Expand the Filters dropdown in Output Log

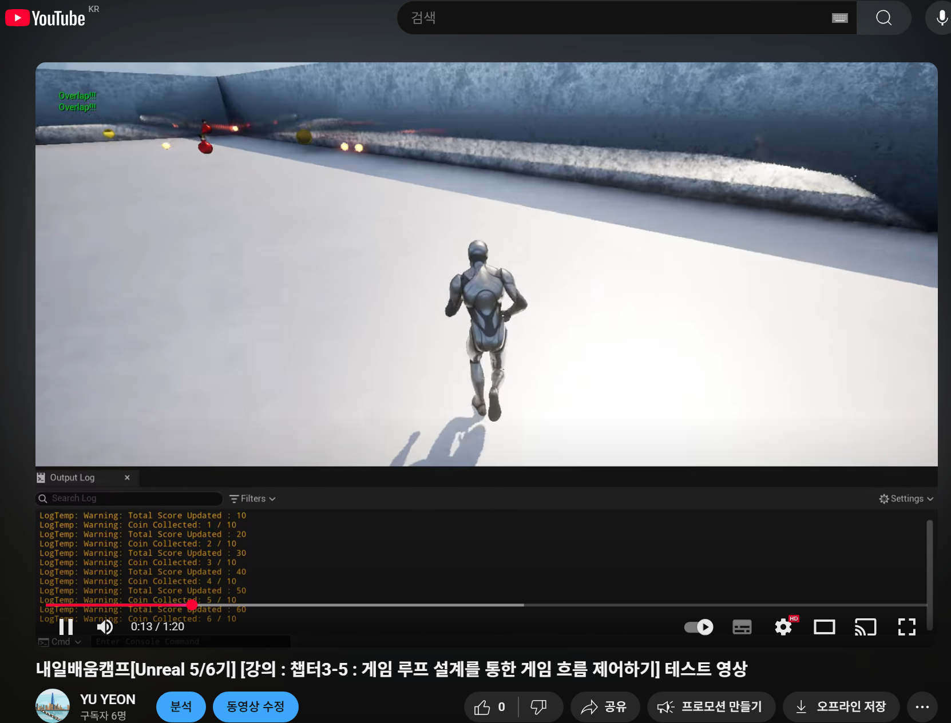click(x=253, y=499)
